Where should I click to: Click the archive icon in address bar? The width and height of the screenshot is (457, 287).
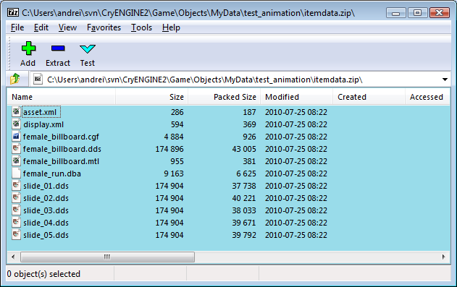(x=38, y=79)
